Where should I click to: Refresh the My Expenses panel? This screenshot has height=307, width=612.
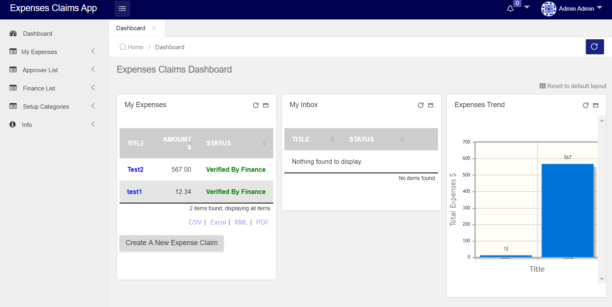tap(256, 105)
